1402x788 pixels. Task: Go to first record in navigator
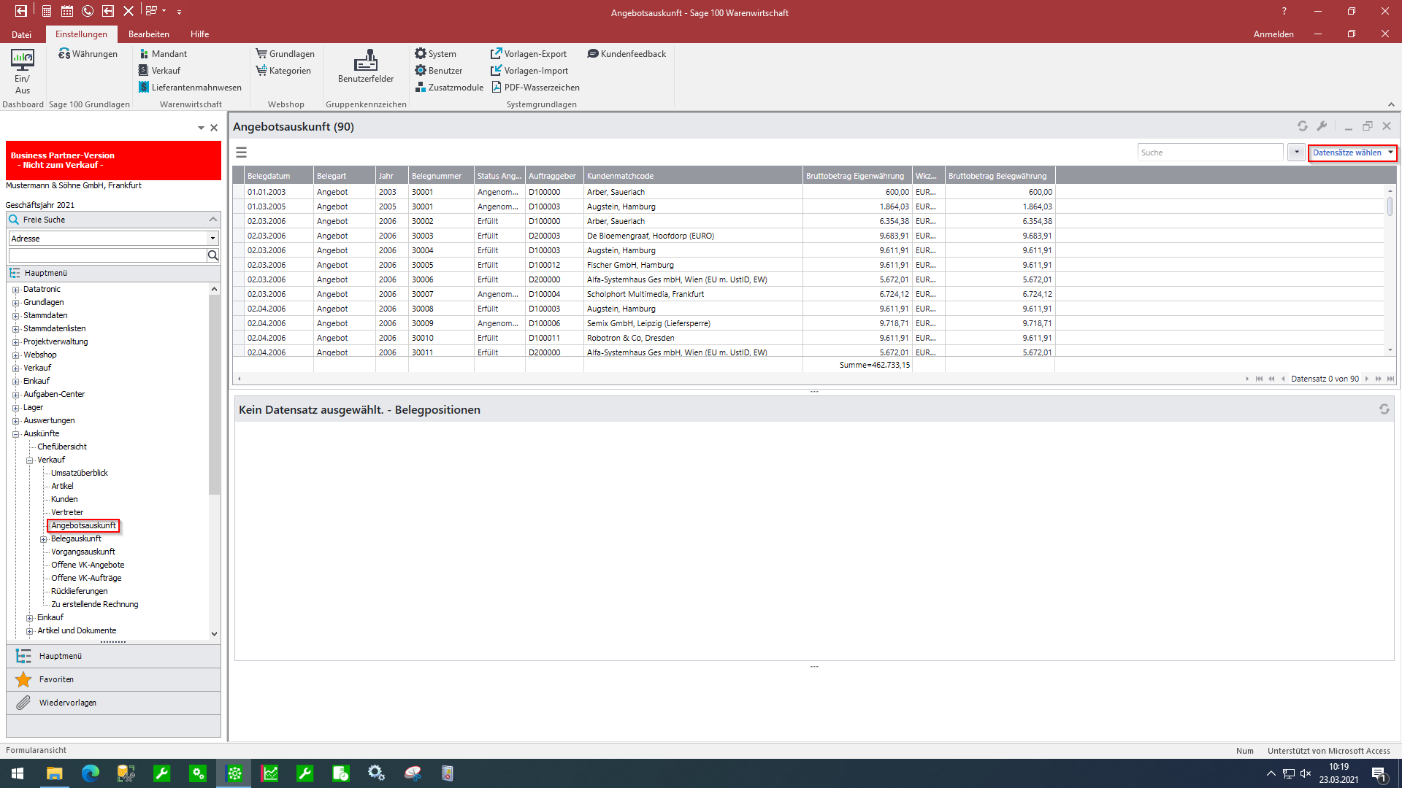pyautogui.click(x=1259, y=379)
